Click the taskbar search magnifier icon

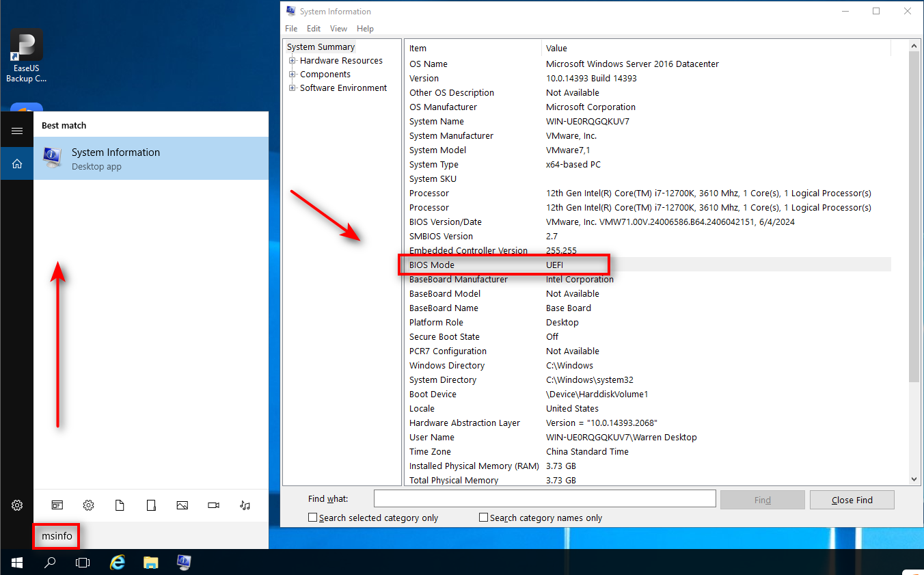click(50, 563)
